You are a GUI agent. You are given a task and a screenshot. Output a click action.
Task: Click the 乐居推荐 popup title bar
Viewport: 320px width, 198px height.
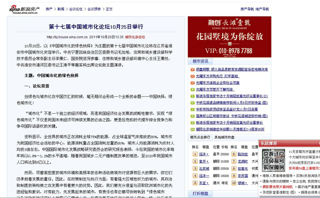click(x=289, y=143)
